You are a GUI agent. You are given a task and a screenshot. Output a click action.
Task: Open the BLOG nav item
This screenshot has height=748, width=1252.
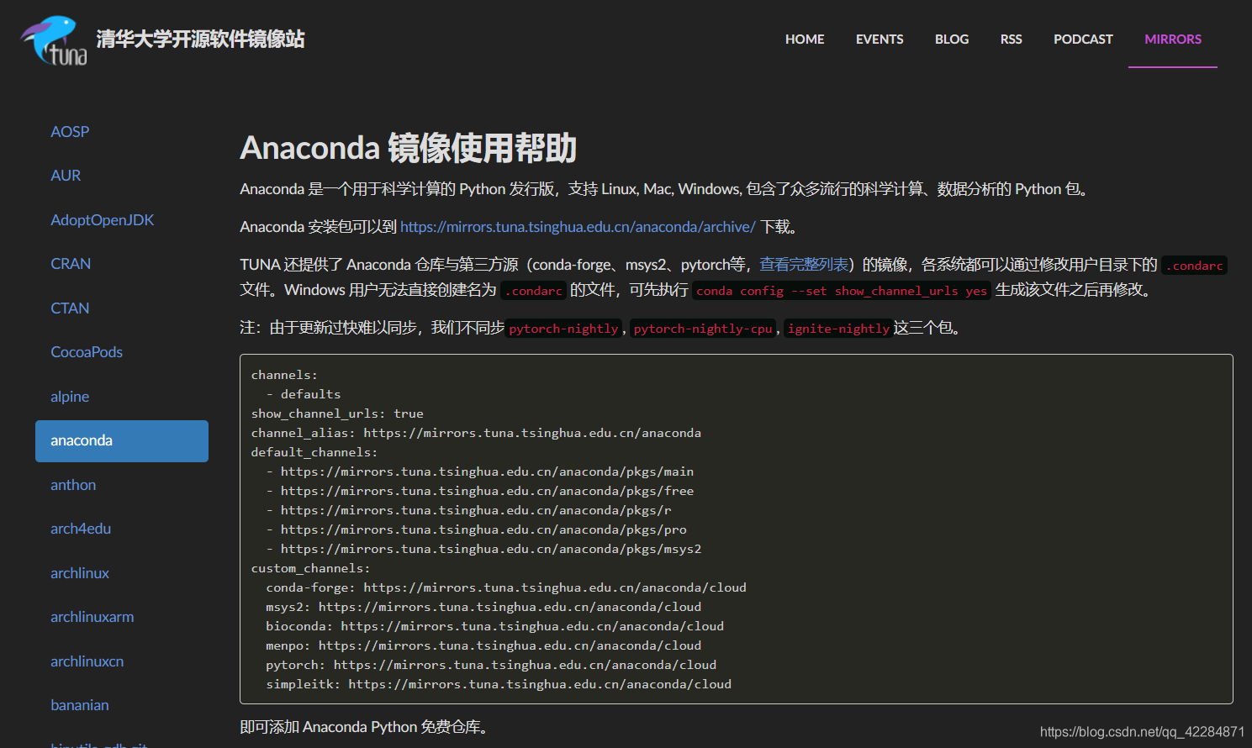[952, 39]
